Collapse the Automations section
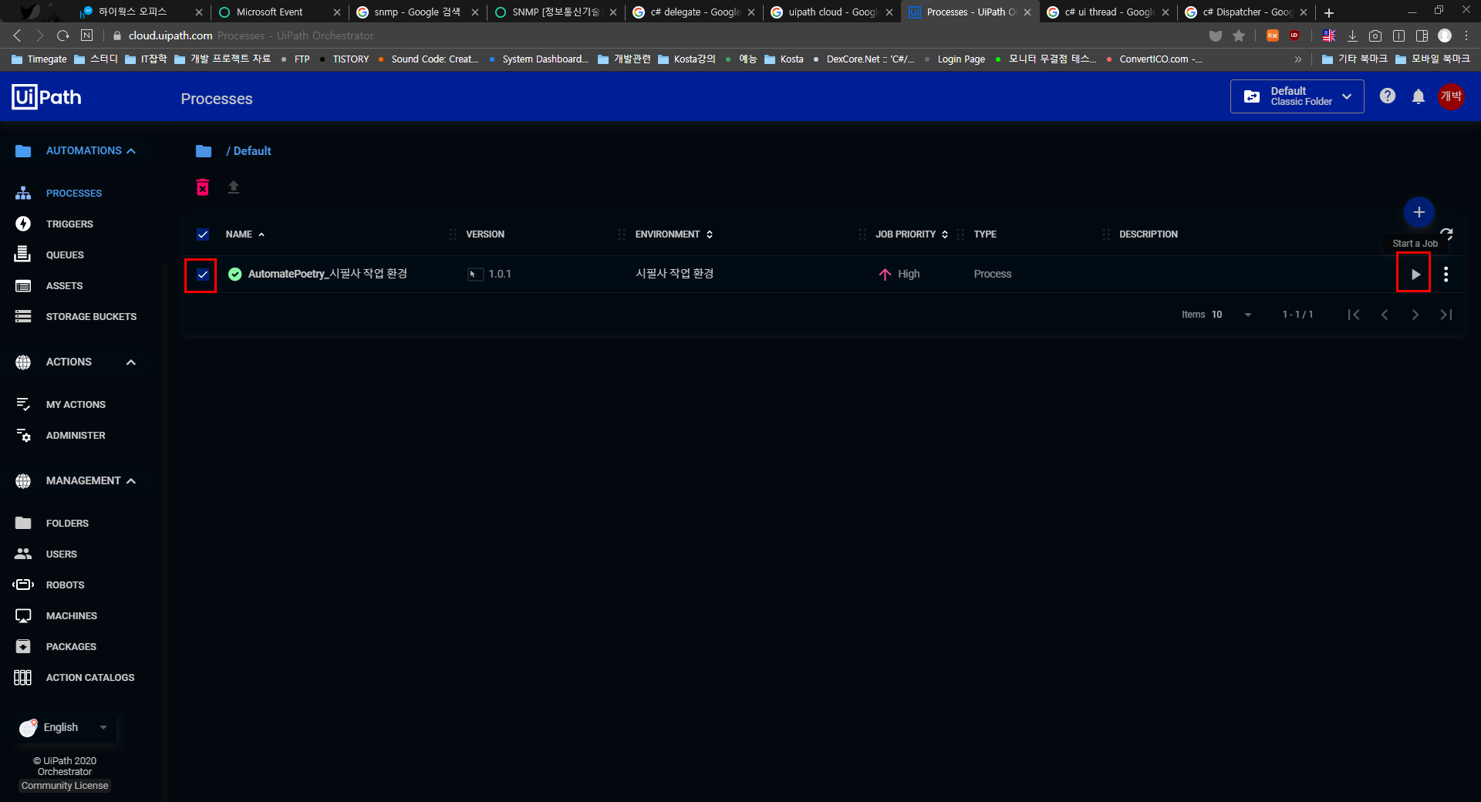Screen dimensions: 1481x802 (x=131, y=151)
